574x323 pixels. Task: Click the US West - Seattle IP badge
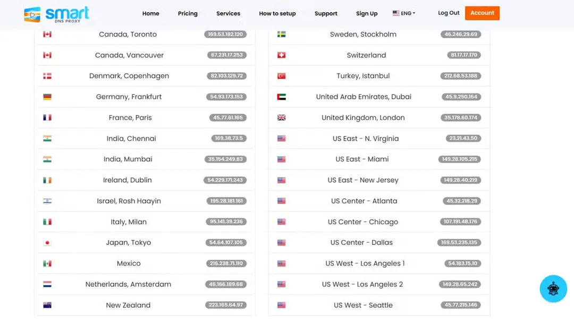[x=460, y=305]
